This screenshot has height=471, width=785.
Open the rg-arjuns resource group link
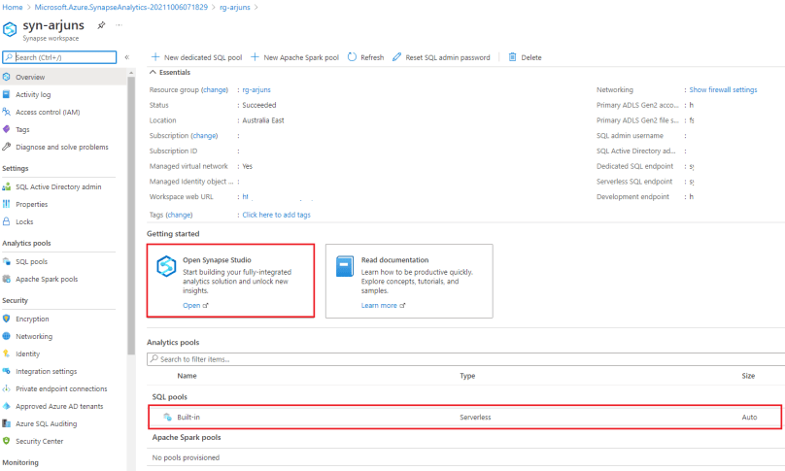click(x=256, y=90)
